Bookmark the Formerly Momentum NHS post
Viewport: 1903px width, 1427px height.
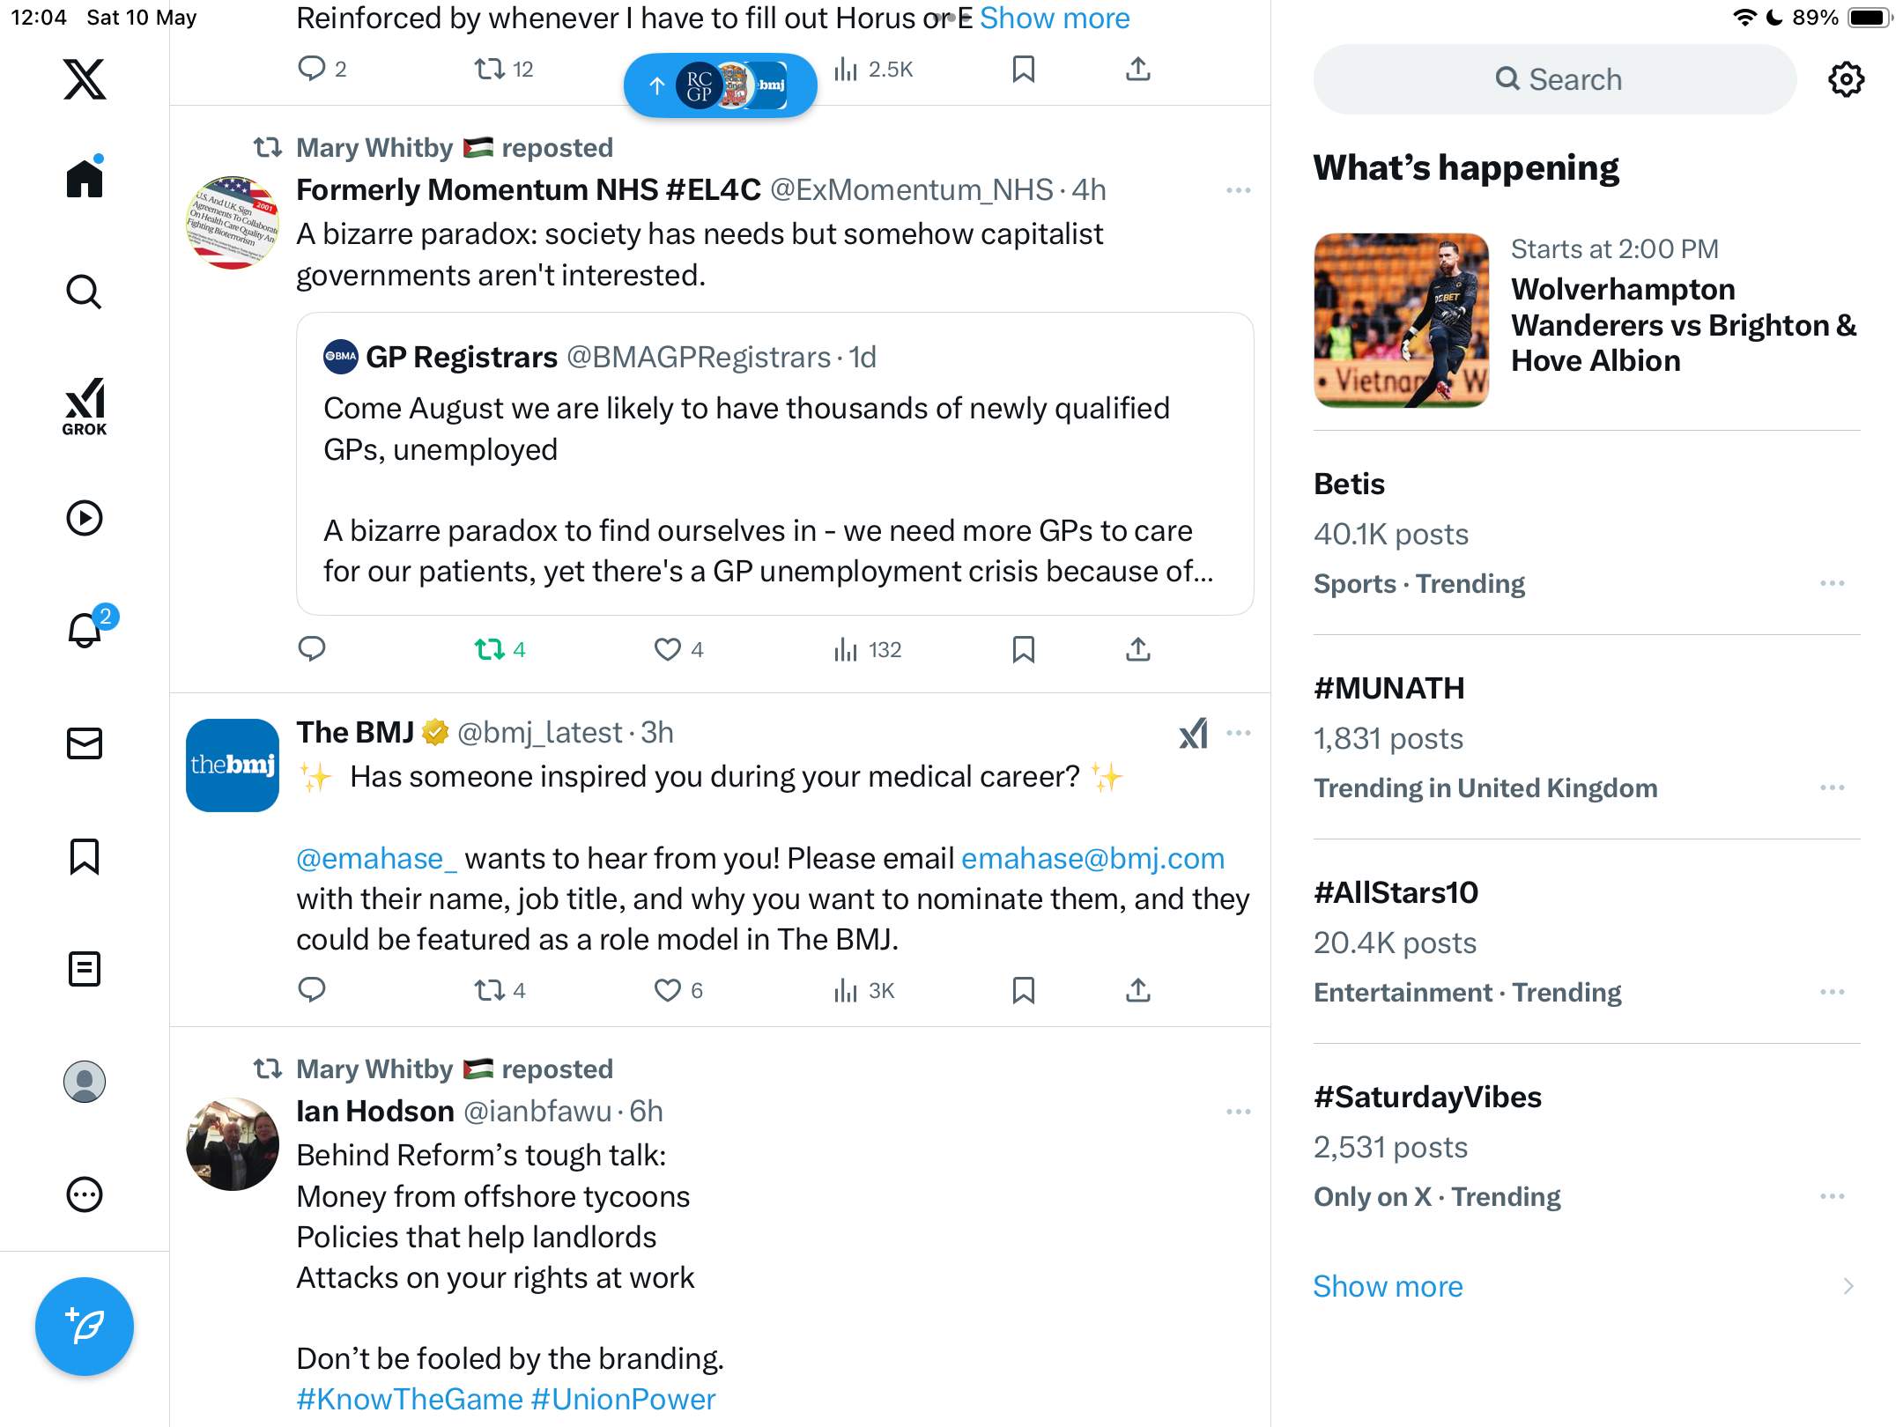[x=1023, y=649]
